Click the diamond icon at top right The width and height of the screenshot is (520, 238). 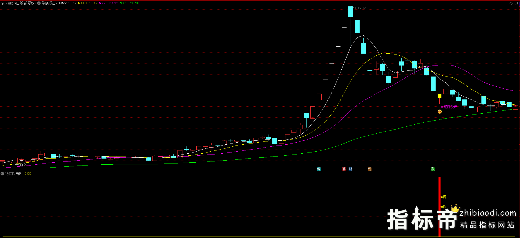tap(511, 3)
